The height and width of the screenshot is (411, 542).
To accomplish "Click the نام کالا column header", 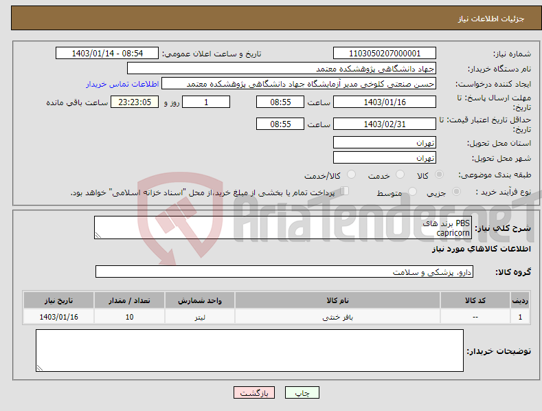I will click(337, 300).
